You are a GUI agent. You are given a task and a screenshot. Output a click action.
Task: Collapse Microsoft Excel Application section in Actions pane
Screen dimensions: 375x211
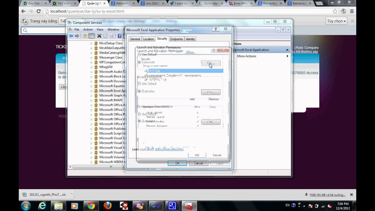[287, 50]
